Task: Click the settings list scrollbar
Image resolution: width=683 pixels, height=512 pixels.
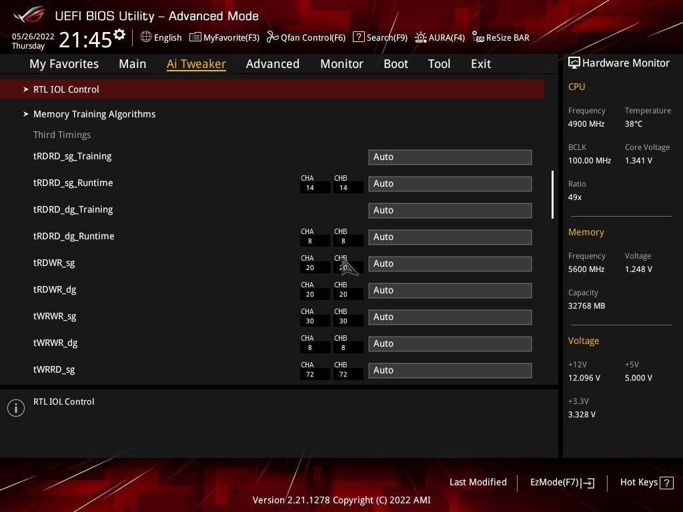Action: pos(553,195)
